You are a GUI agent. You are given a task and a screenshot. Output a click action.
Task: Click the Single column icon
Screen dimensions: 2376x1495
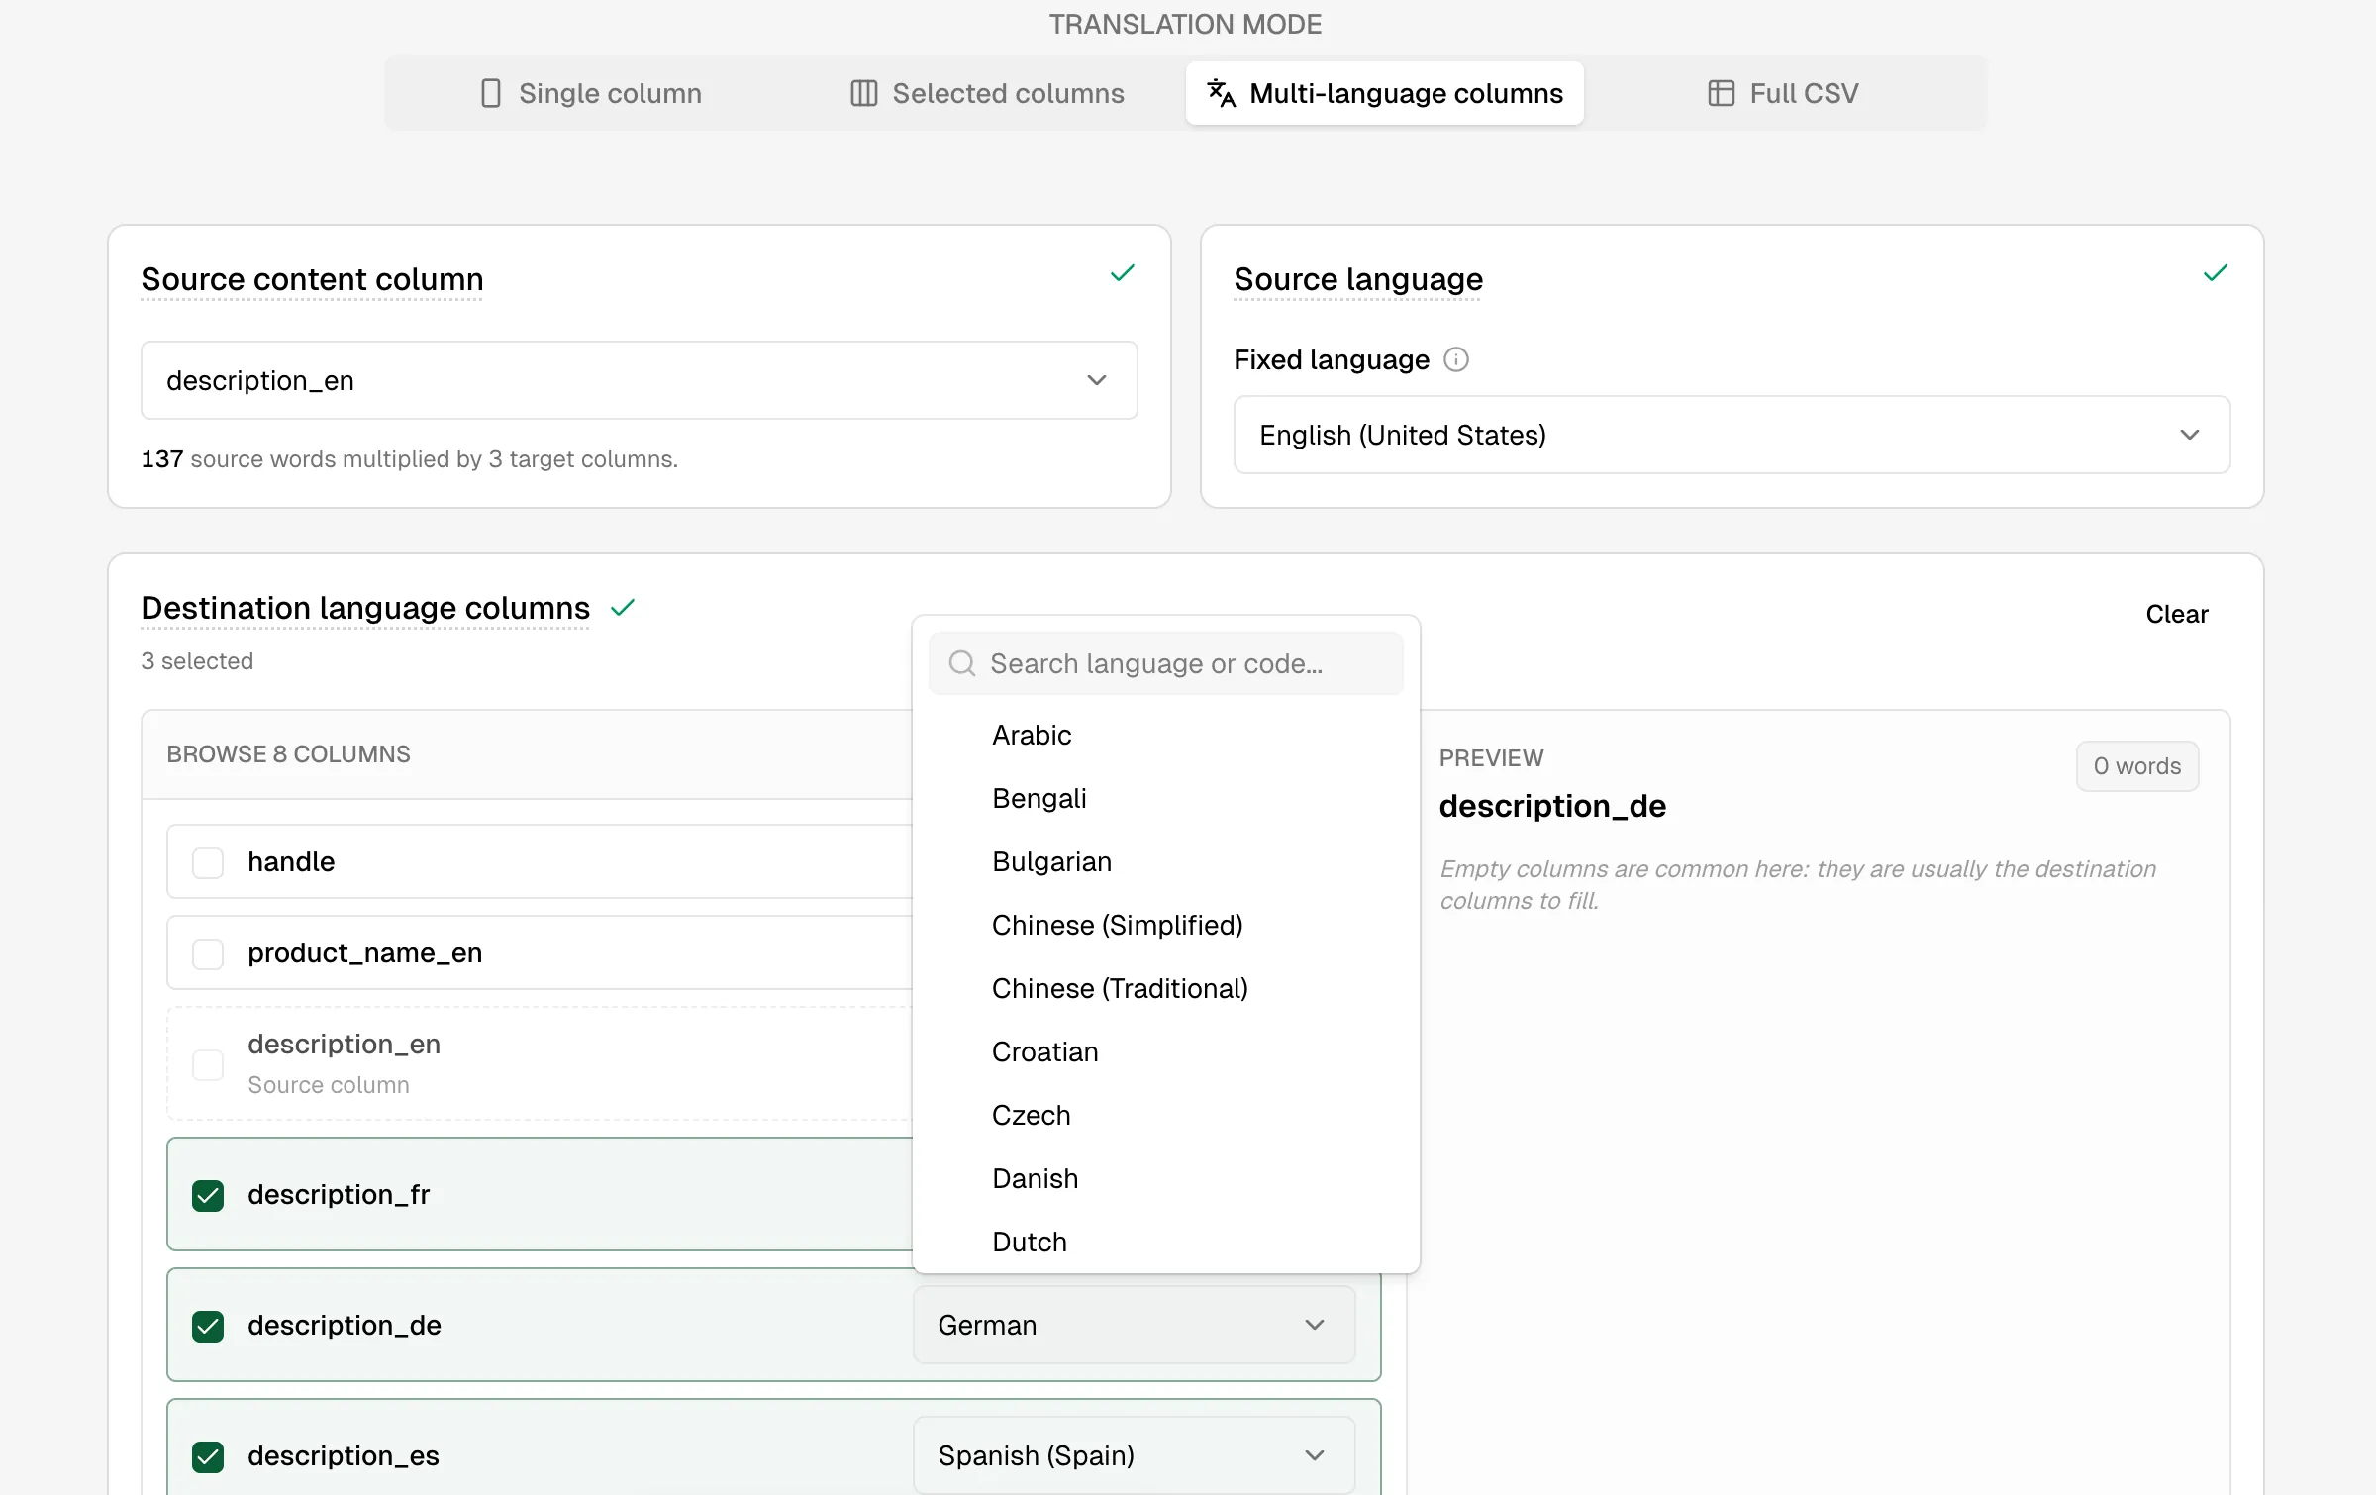[x=490, y=93]
